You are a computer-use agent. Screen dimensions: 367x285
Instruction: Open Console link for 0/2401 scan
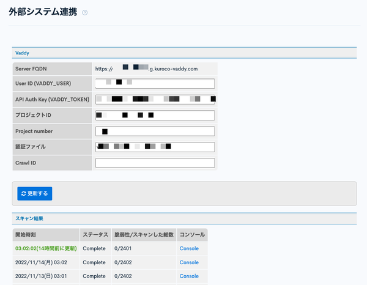pos(189,248)
